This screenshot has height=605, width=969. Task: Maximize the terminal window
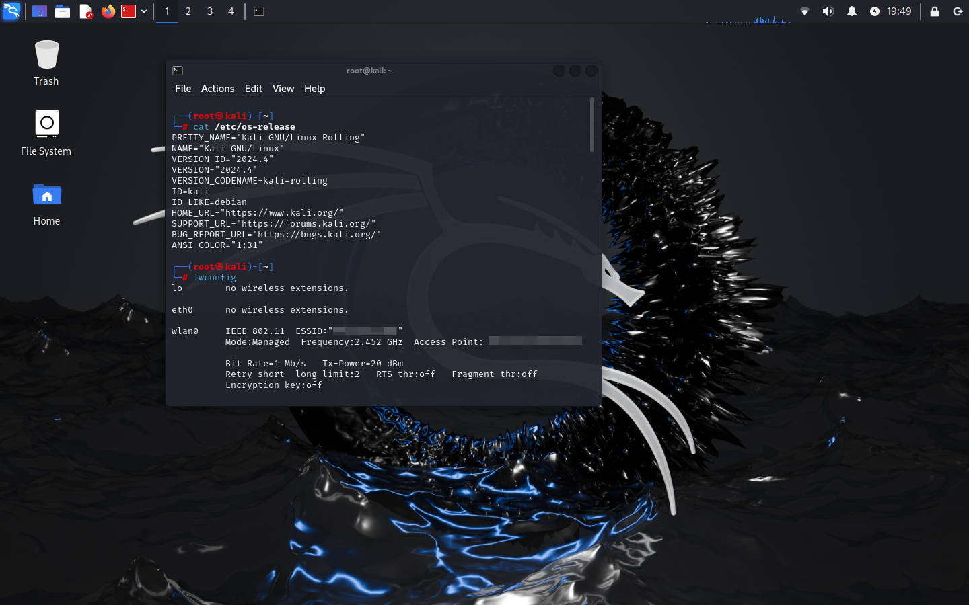click(x=575, y=71)
